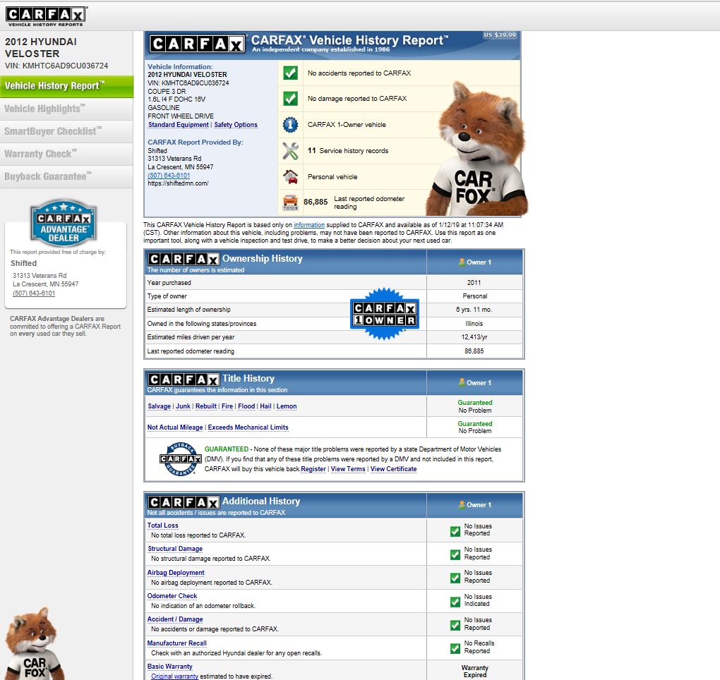Viewport: 720px width, 680px height.
Task: Click the CARFAX logo in the Ownership History header
Action: tap(184, 260)
